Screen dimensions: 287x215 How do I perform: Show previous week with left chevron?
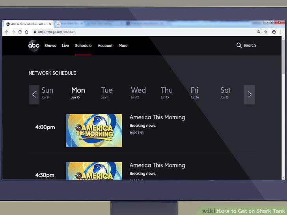click(34, 95)
